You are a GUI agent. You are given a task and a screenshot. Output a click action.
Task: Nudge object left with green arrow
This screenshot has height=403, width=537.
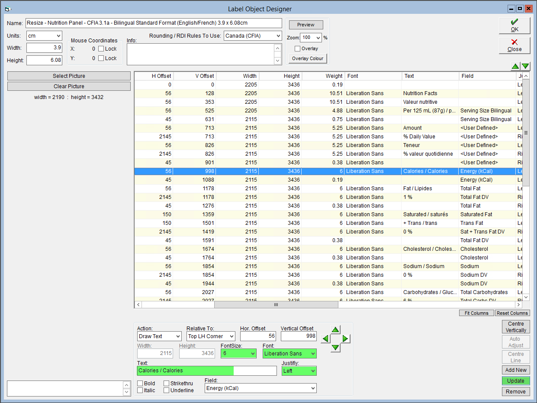(x=325, y=339)
